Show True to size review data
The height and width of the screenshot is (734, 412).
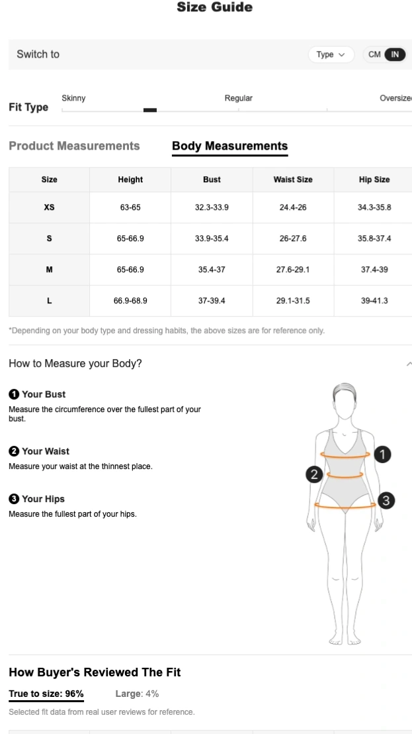pyautogui.click(x=46, y=694)
